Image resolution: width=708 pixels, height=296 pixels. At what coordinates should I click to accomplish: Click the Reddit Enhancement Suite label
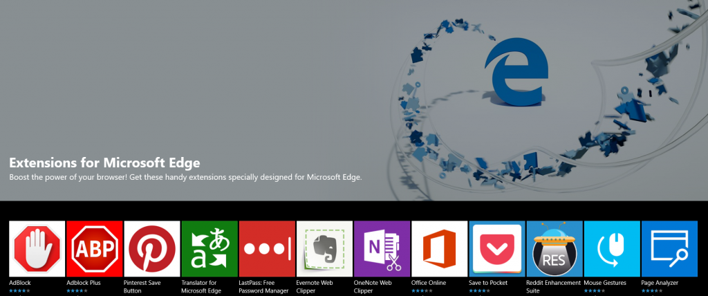(x=554, y=287)
